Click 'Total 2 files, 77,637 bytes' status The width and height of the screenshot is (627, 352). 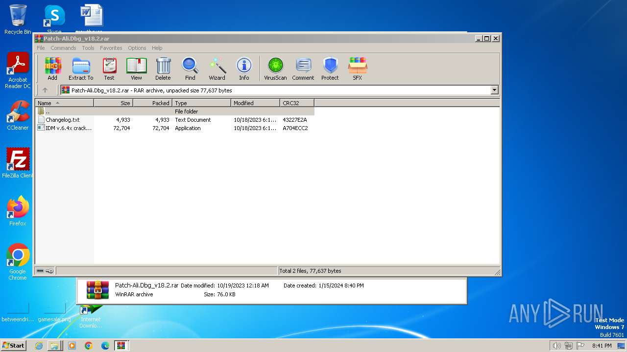pos(310,271)
